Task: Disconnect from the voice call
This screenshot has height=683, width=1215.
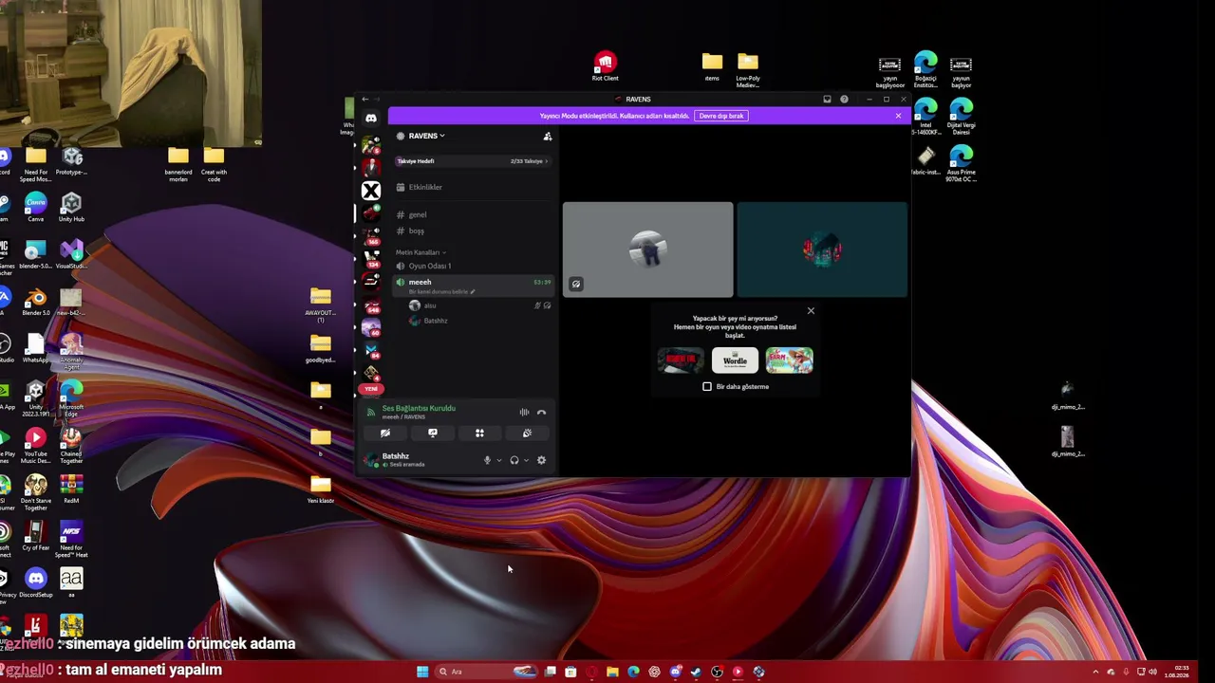Action: [x=541, y=413]
